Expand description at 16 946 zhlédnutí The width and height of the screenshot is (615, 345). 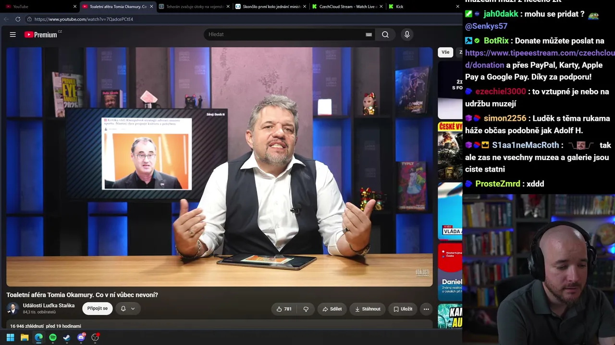coord(46,326)
